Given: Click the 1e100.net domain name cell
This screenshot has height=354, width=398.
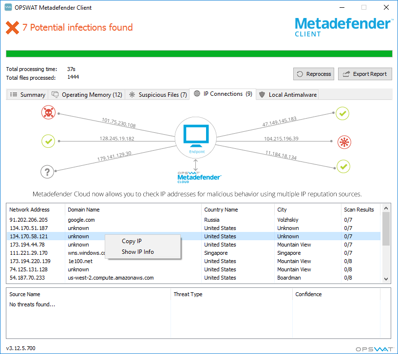Looking at the screenshot, I should 80,261.
